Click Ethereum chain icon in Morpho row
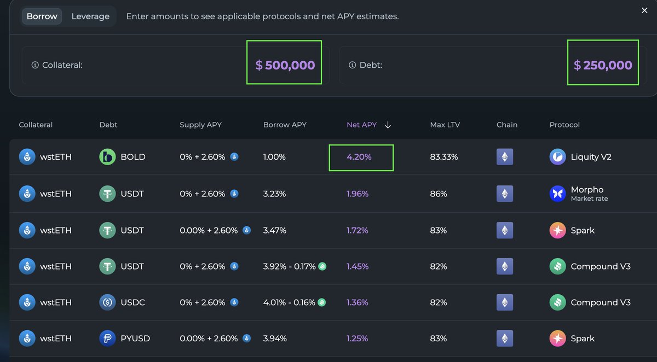The height and width of the screenshot is (362, 657). [x=505, y=194]
